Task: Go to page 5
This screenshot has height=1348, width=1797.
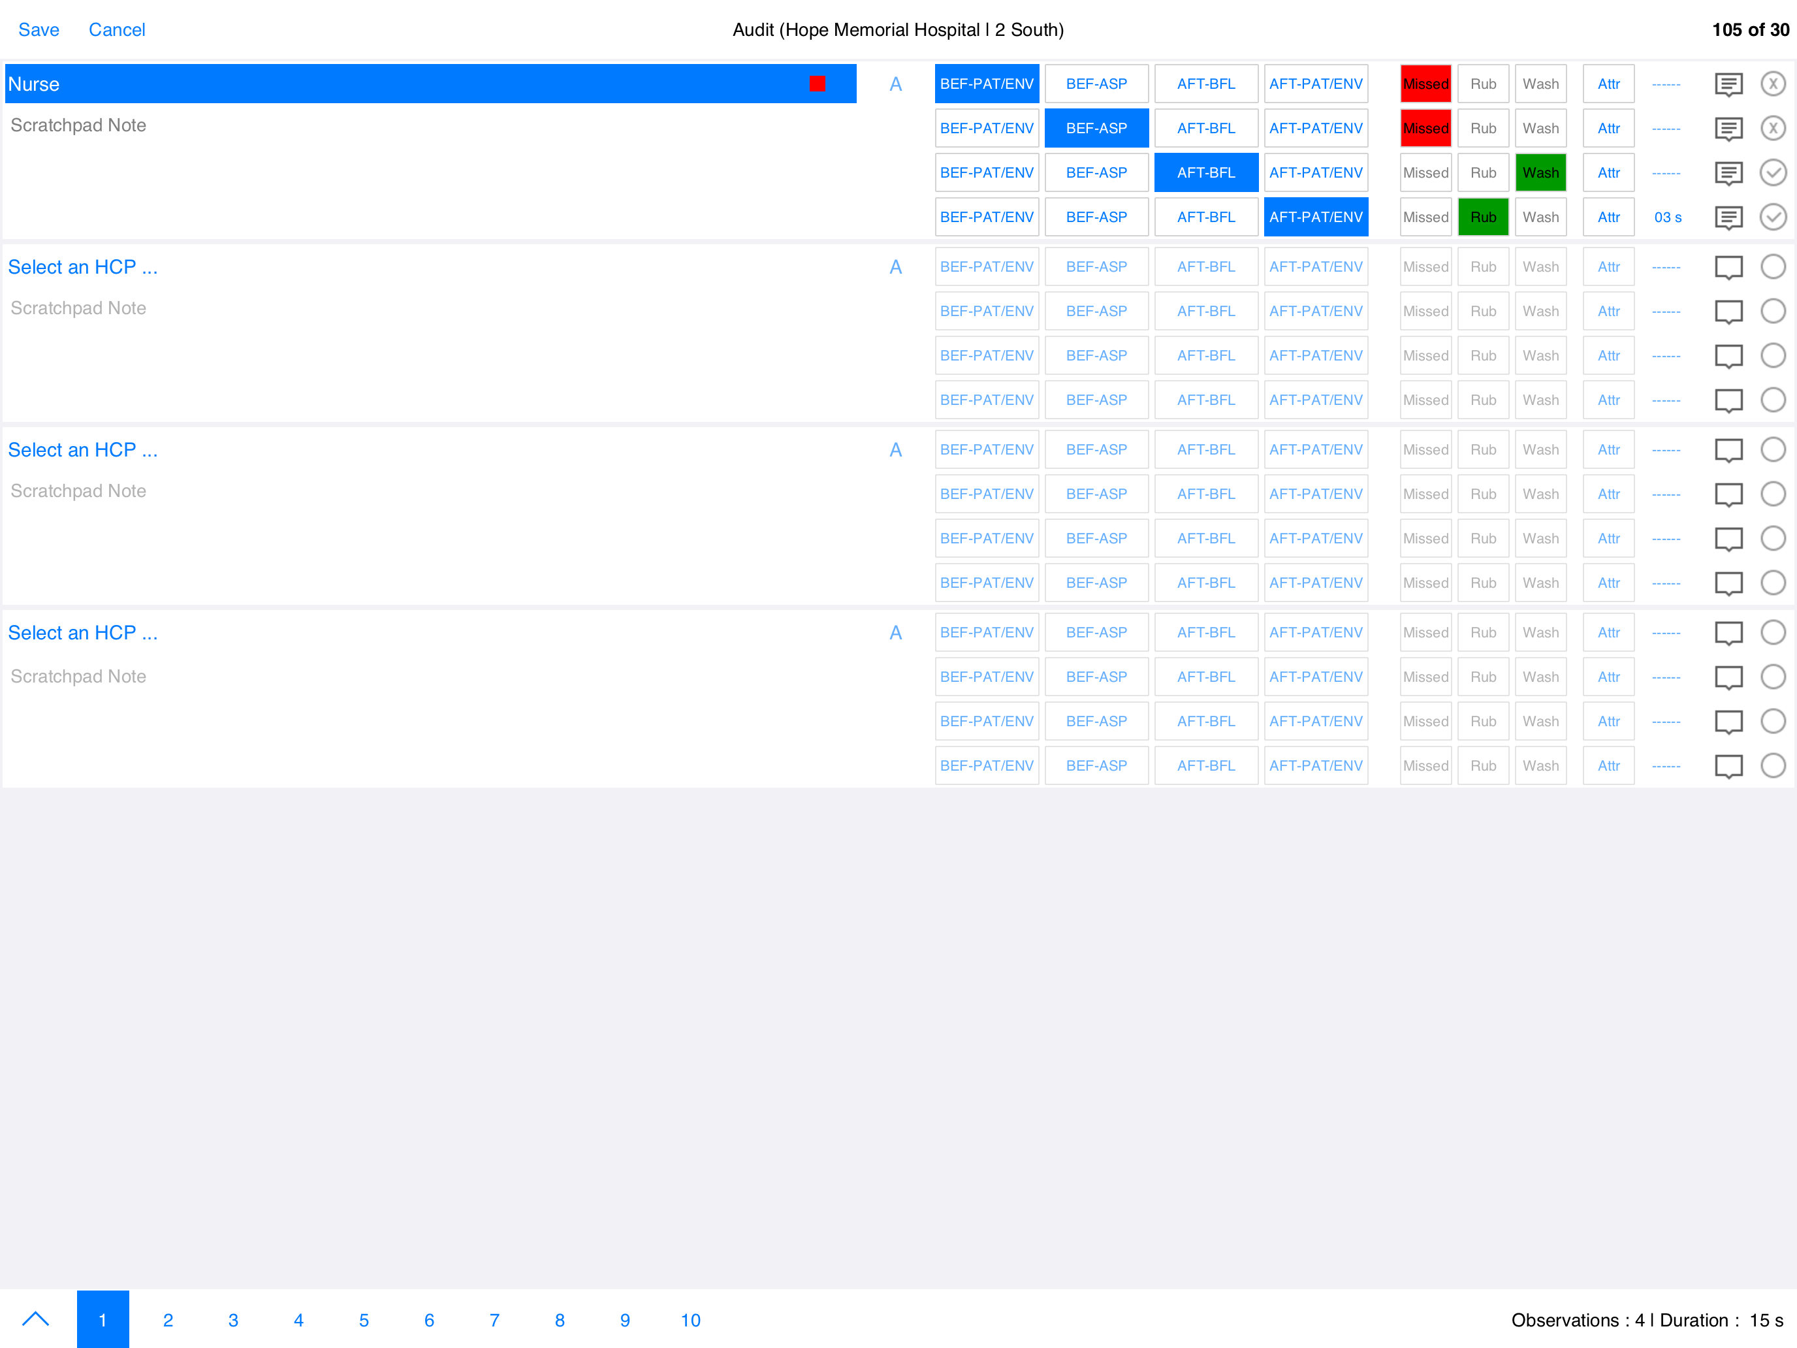Action: pos(364,1321)
